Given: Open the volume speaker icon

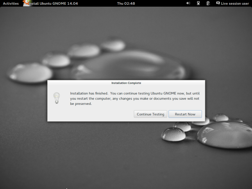Looking at the screenshot, I should (188, 3).
